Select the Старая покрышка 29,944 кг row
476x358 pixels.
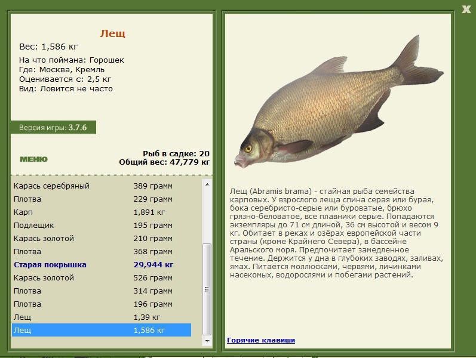pos(102,264)
